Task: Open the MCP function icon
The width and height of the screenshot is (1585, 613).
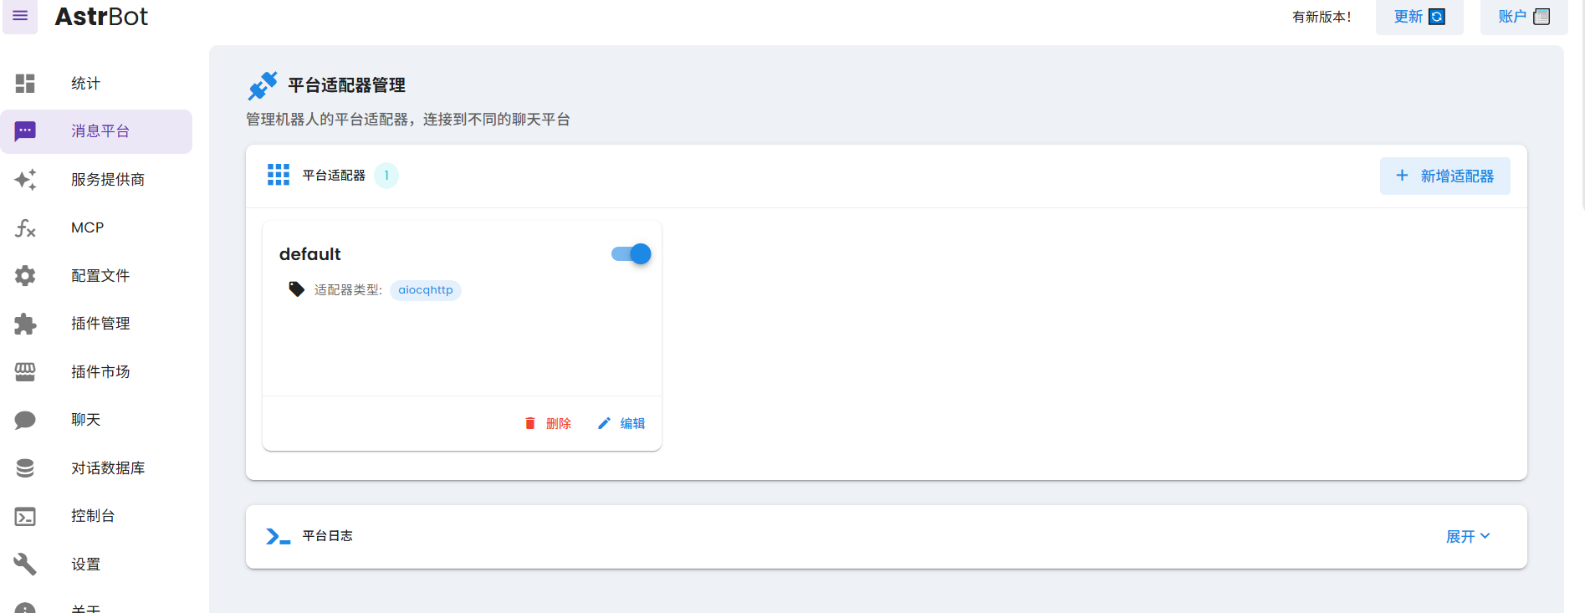Action: (25, 227)
